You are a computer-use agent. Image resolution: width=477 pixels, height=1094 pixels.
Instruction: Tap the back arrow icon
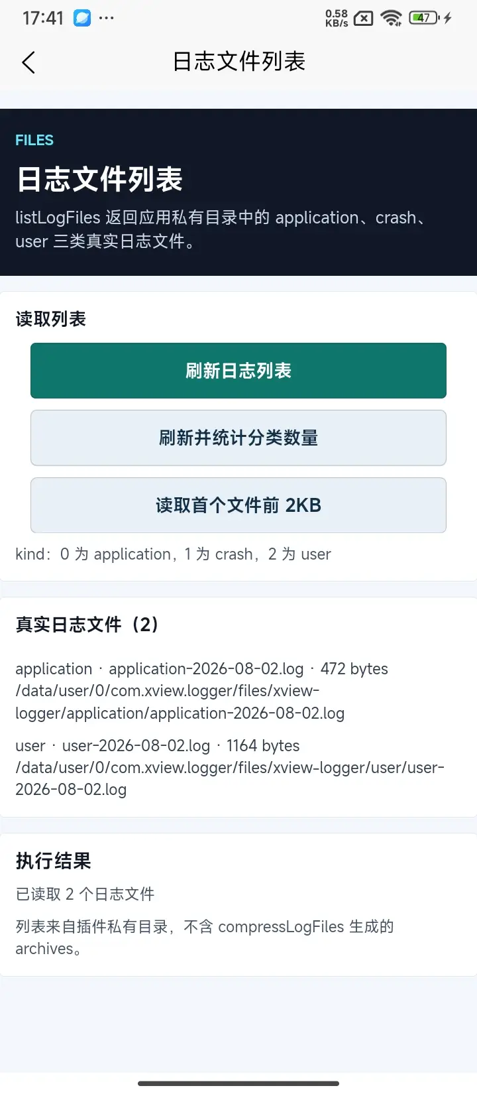(x=28, y=62)
